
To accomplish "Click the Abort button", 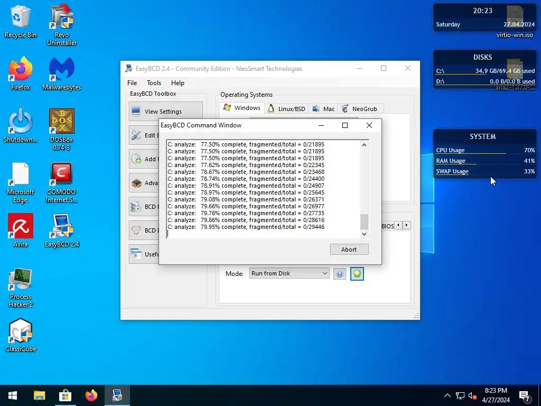I will (x=349, y=250).
